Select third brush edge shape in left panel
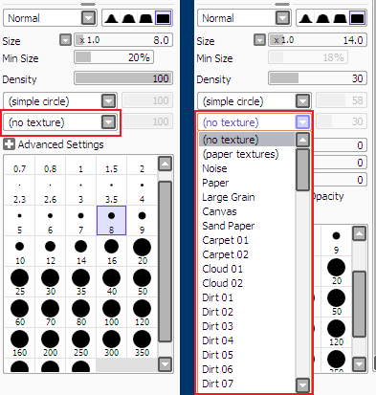The width and height of the screenshot is (376, 395). tap(145, 18)
